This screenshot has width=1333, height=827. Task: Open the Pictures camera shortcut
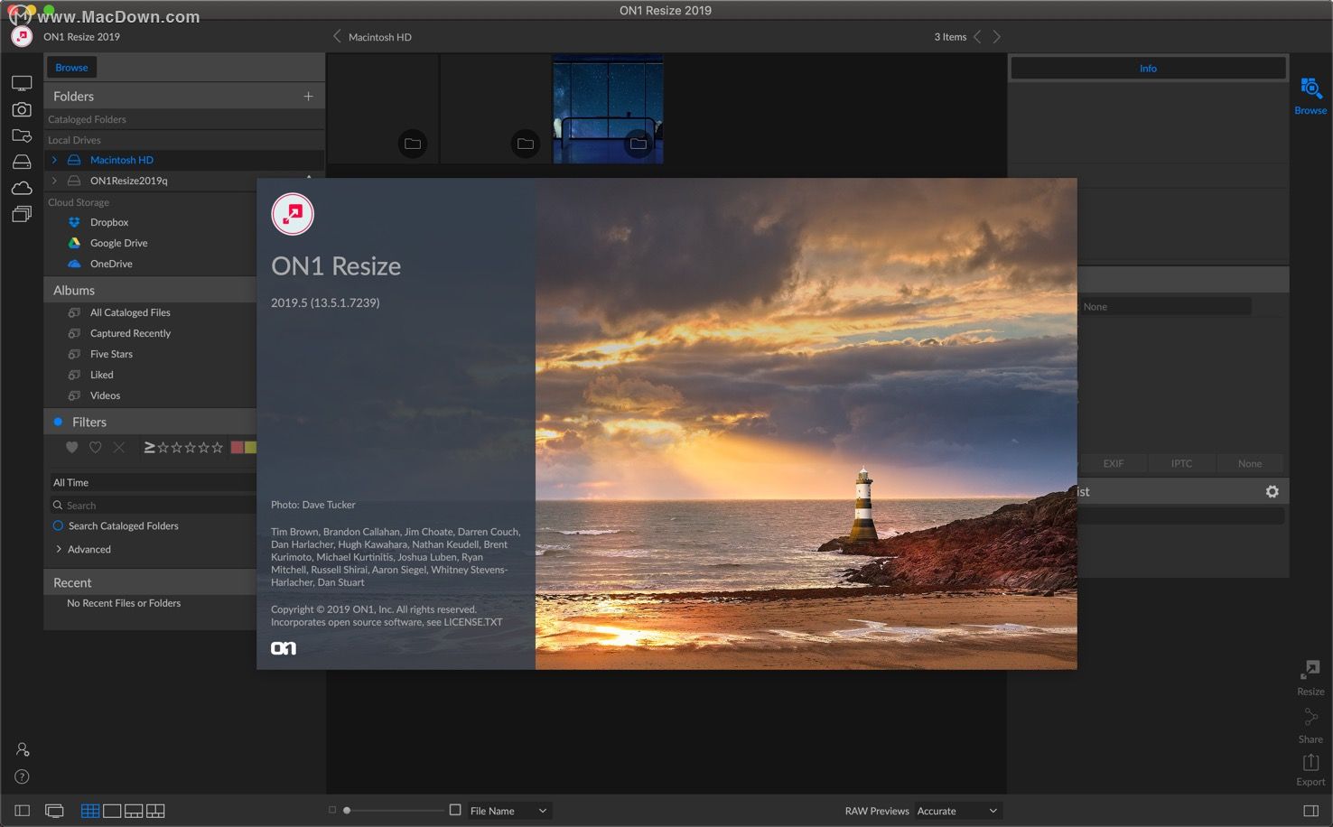pos(22,109)
